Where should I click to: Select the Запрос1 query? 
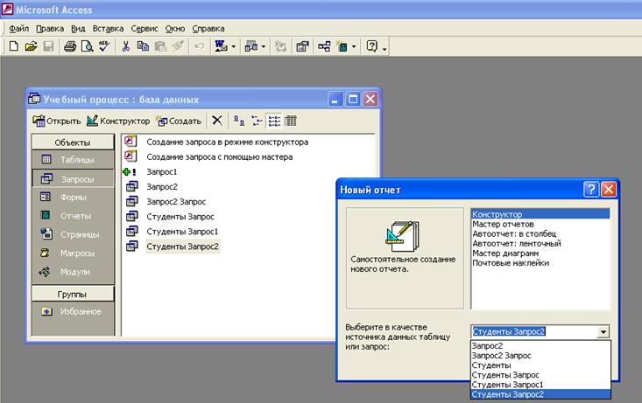162,171
